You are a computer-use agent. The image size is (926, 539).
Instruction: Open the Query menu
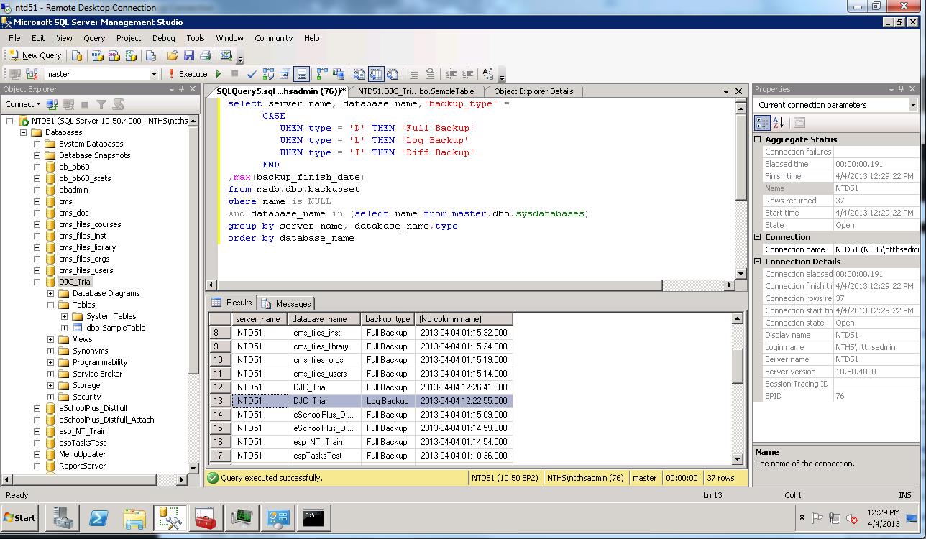94,38
